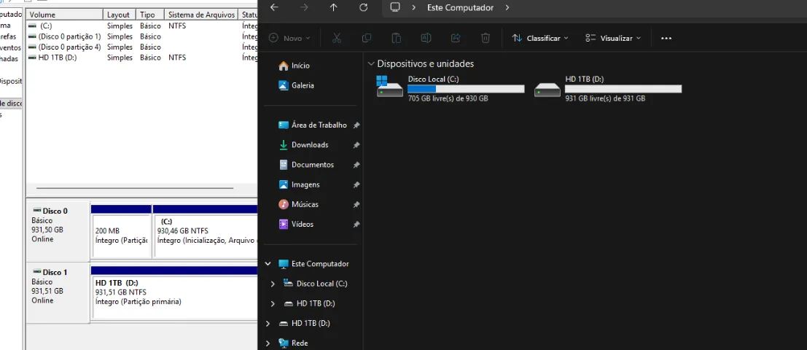Open the Novo dropdown button
The height and width of the screenshot is (350, 807).
pyautogui.click(x=289, y=38)
